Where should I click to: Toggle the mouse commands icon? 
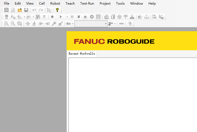tap(130, 24)
